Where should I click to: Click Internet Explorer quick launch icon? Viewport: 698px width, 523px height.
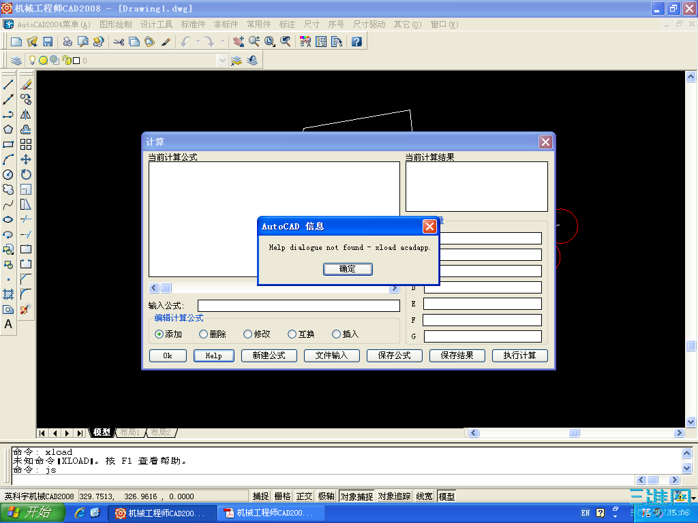[x=80, y=513]
